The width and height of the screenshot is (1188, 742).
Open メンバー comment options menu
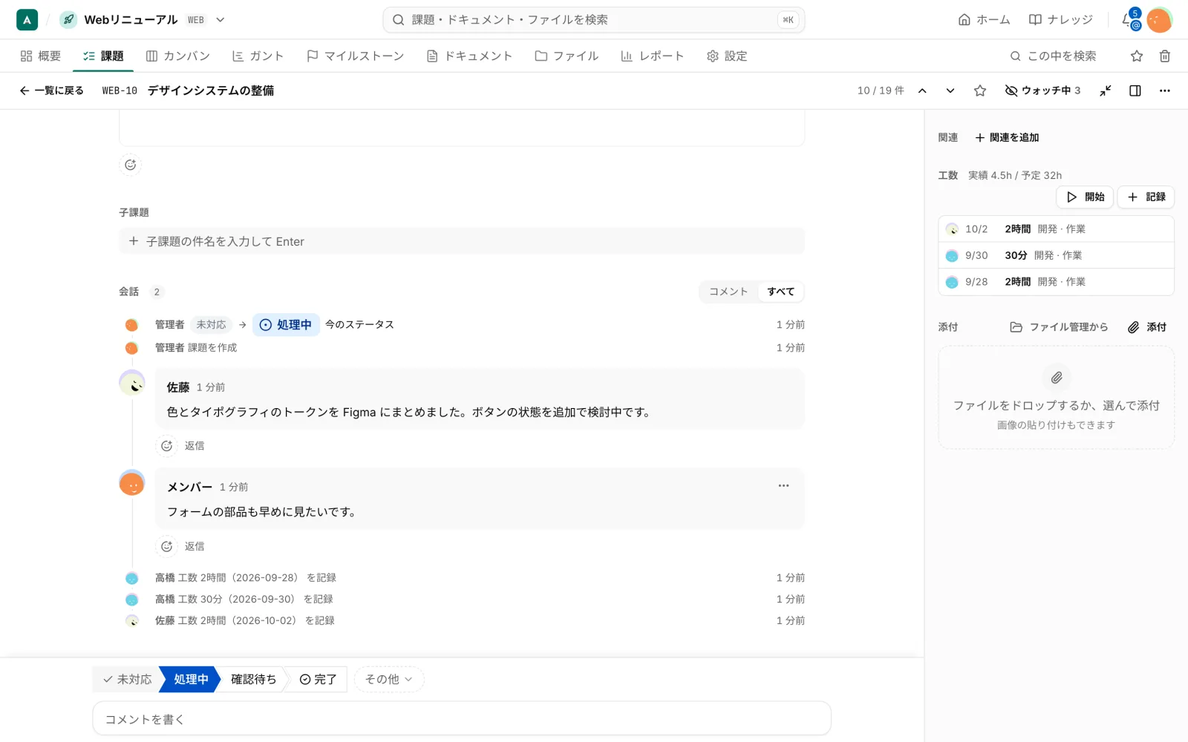783,485
